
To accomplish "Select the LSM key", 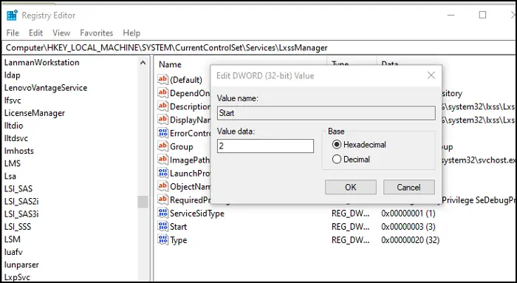I will tap(13, 239).
